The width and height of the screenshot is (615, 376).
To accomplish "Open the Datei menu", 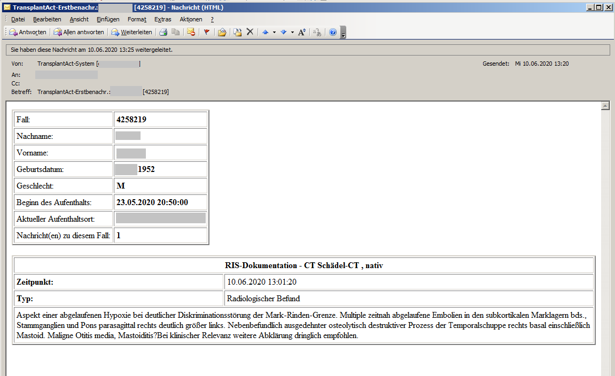I will point(18,19).
